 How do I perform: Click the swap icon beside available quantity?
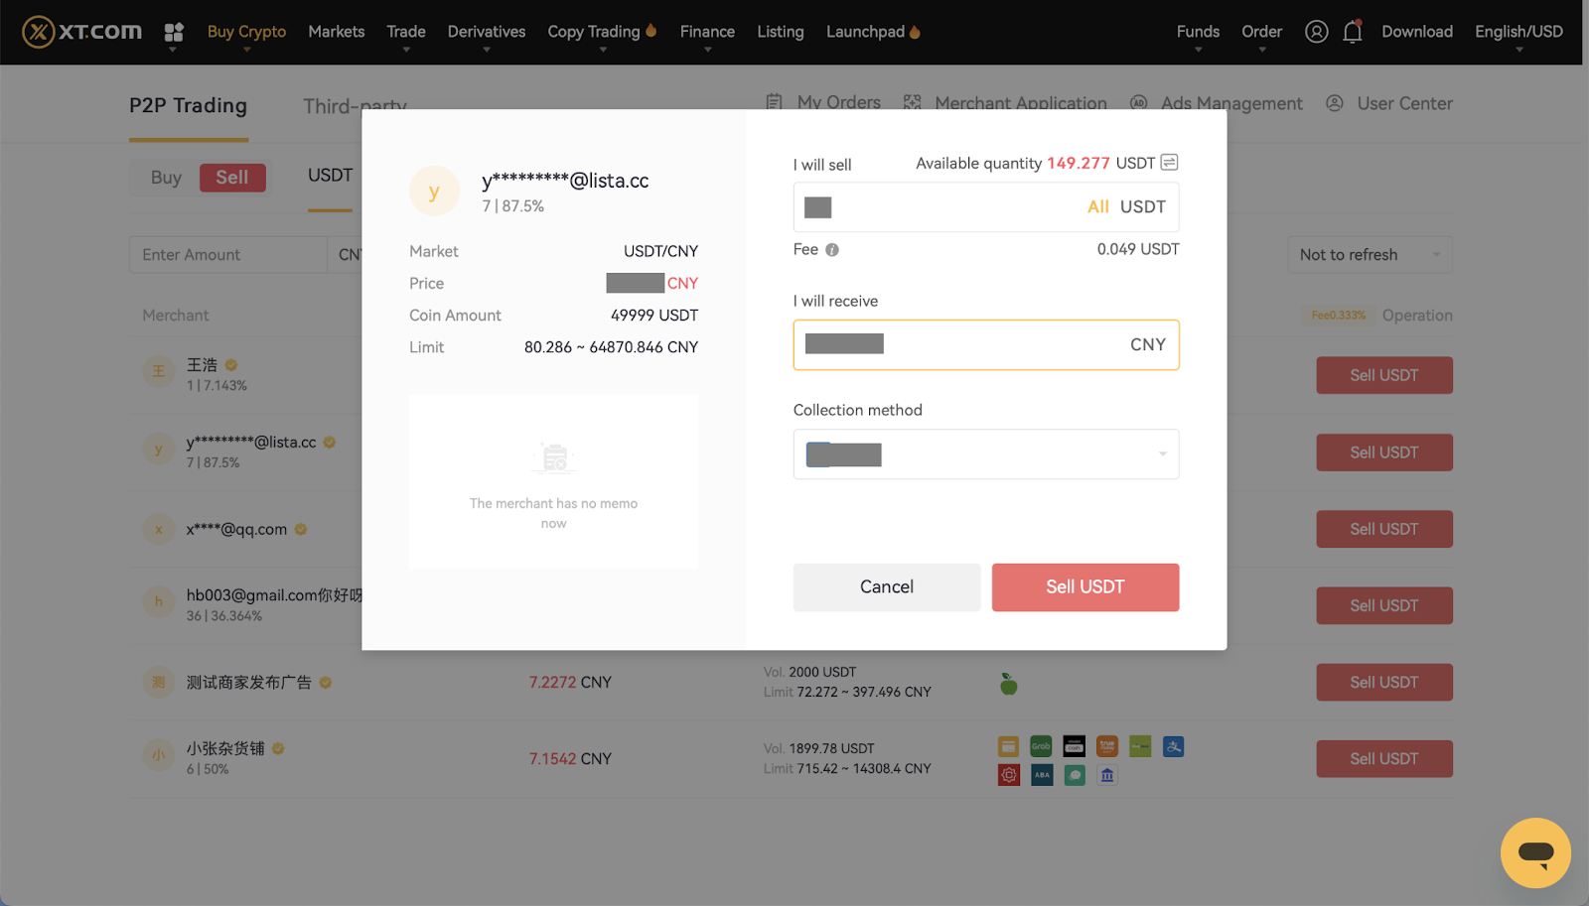pyautogui.click(x=1169, y=163)
